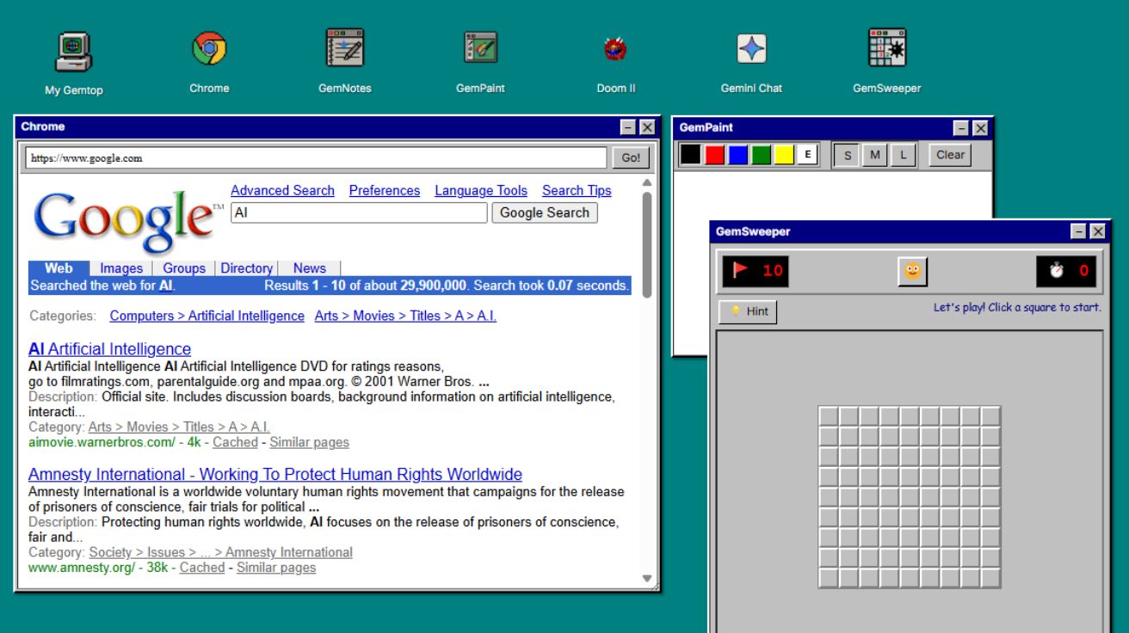1129x633 pixels.
Task: Open Similar pages for www.amnesty.org result
Action: pos(276,568)
